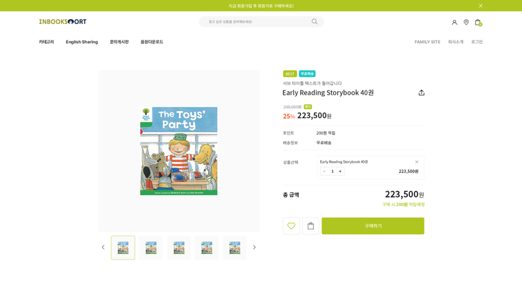Click the BEST badge
The height and width of the screenshot is (287, 522).
point(290,74)
